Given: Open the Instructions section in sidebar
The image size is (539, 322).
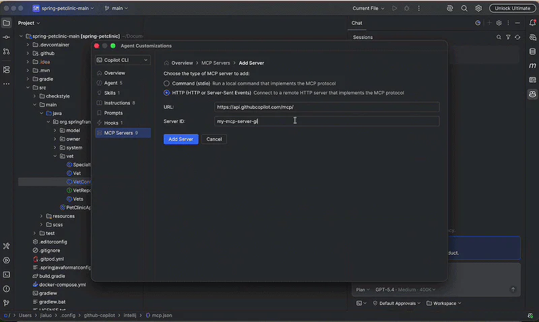Looking at the screenshot, I should (123, 103).
